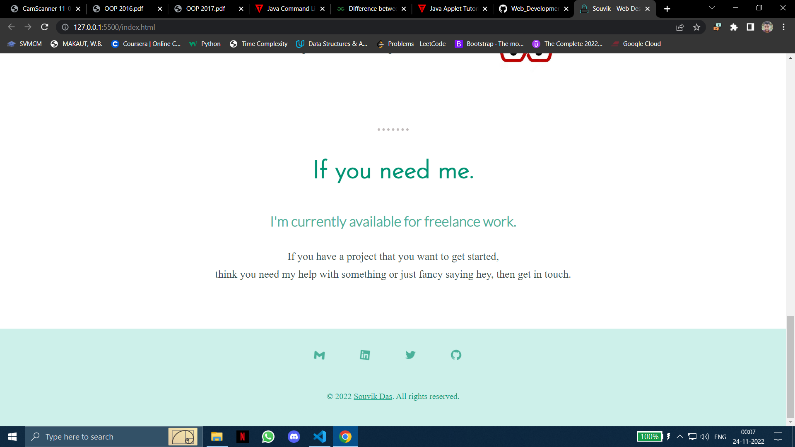Open Netflix from the taskbar

(242, 436)
